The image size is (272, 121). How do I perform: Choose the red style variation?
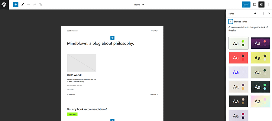pos(238,57)
